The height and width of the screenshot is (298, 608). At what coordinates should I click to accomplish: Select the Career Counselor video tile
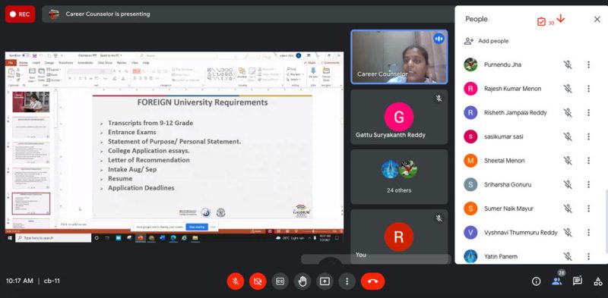click(x=399, y=57)
